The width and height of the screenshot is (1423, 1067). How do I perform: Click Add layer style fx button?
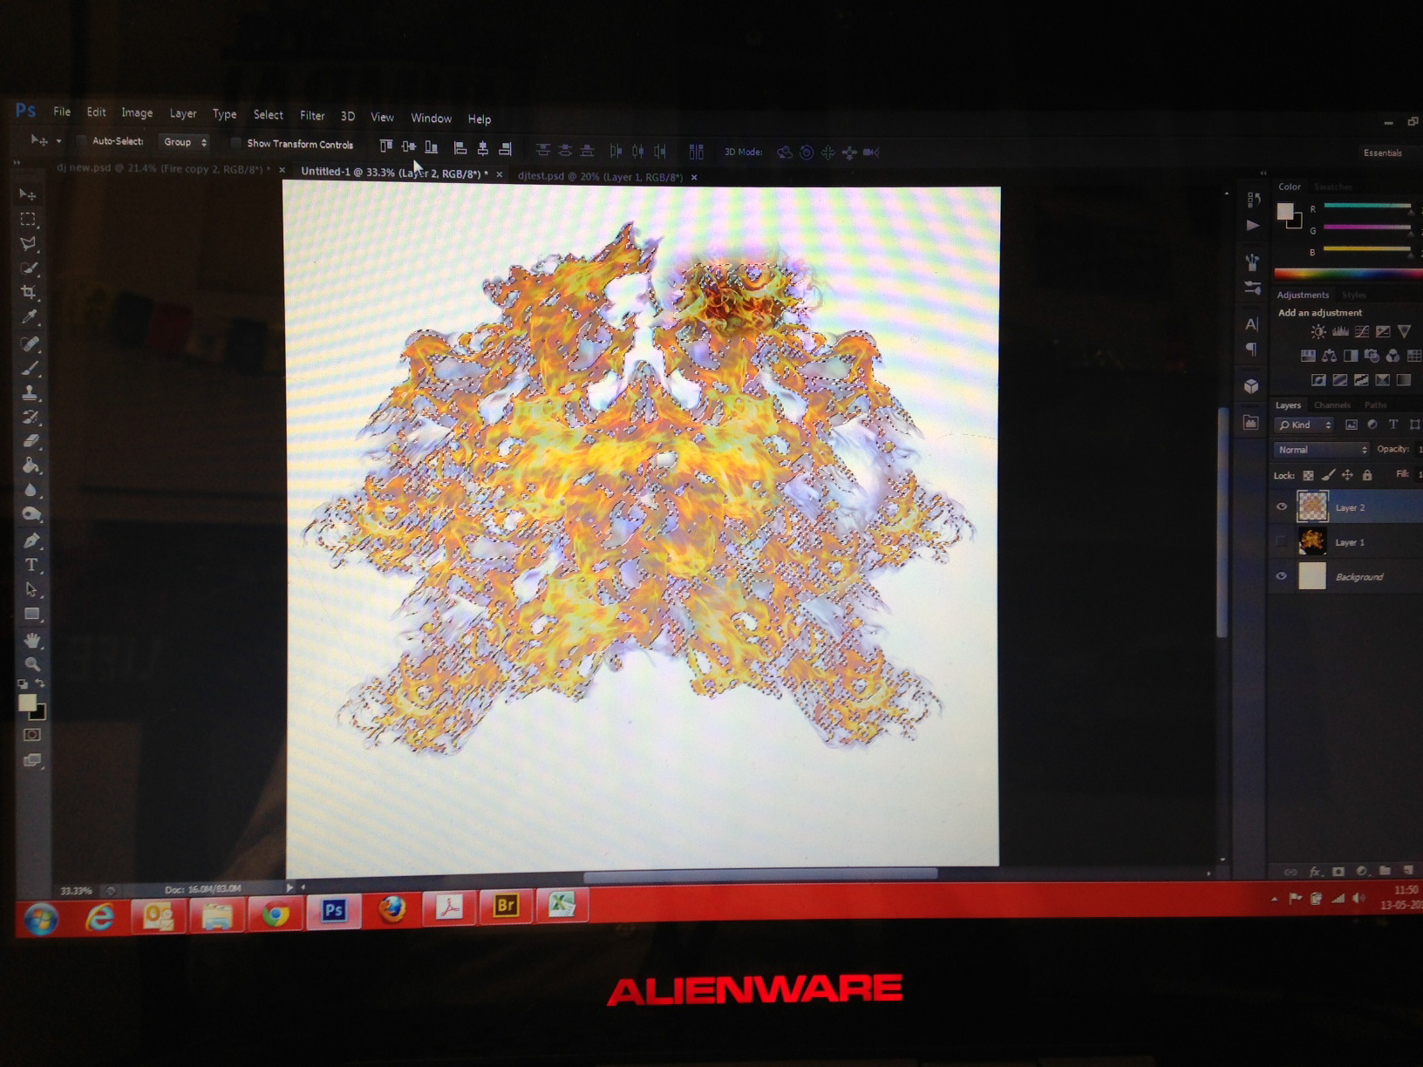point(1316,871)
